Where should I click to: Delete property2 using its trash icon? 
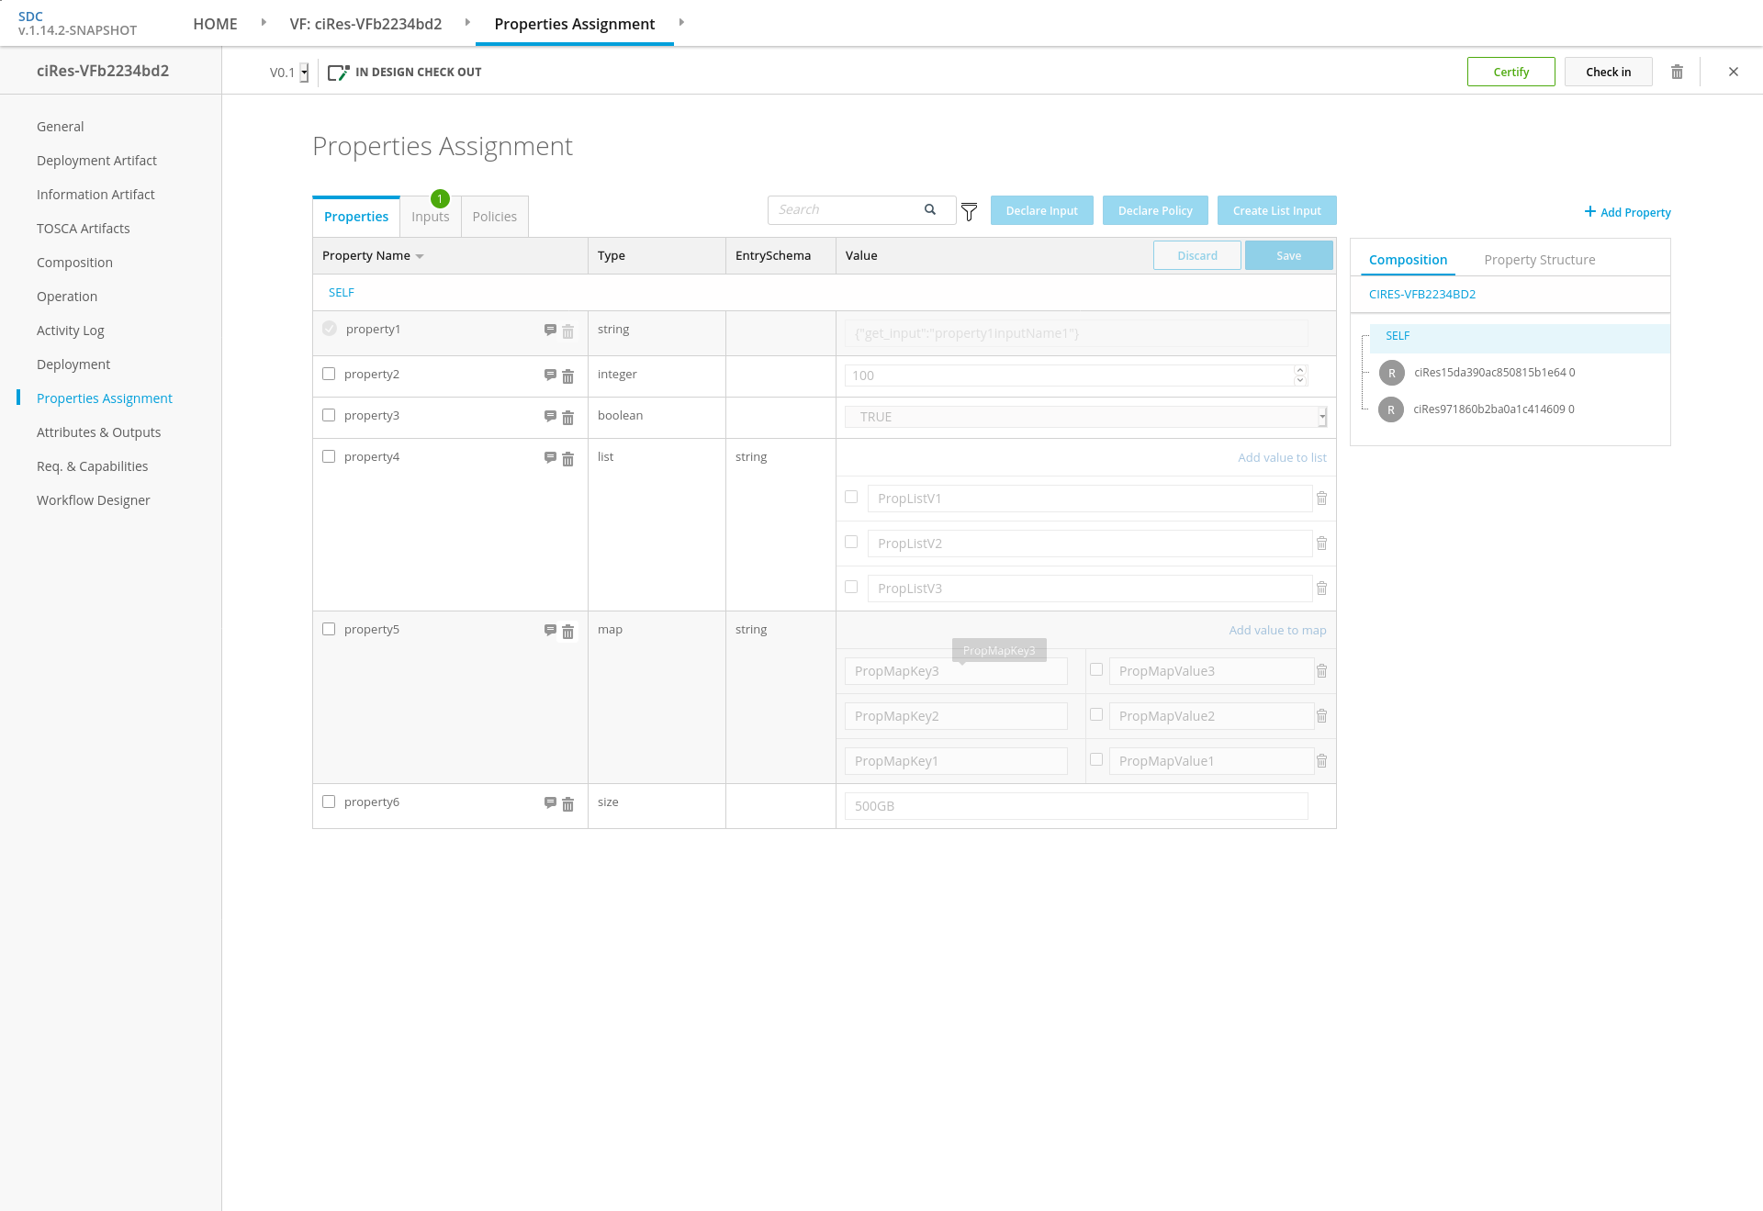pyautogui.click(x=567, y=376)
